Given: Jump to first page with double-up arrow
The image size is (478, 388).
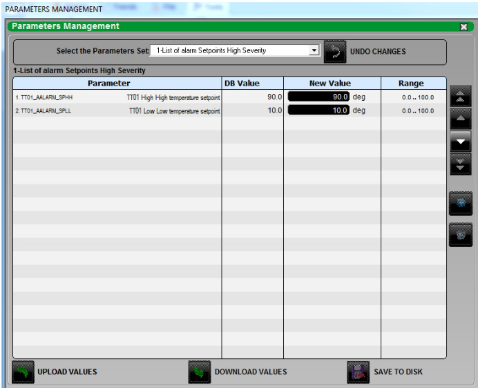Looking at the screenshot, I should coord(460,97).
